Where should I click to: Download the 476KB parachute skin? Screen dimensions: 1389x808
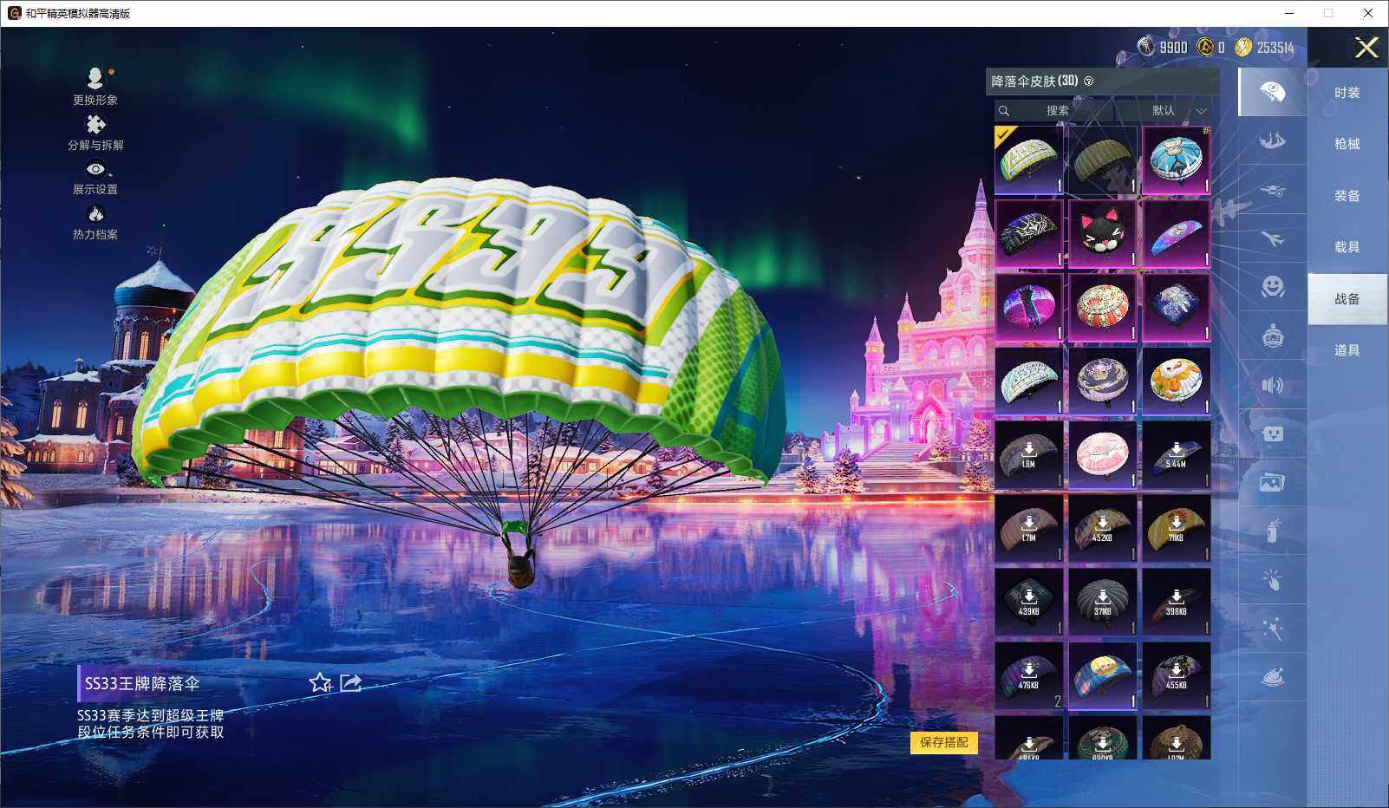tap(1029, 676)
